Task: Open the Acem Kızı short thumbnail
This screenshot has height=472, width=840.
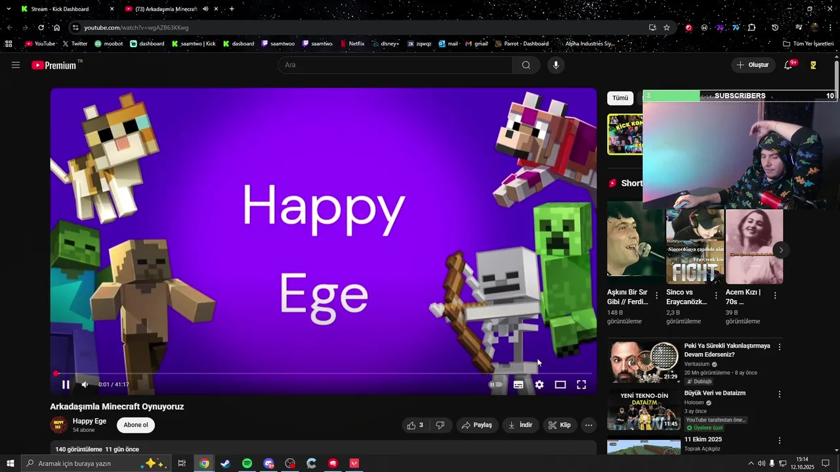Action: 754,246
